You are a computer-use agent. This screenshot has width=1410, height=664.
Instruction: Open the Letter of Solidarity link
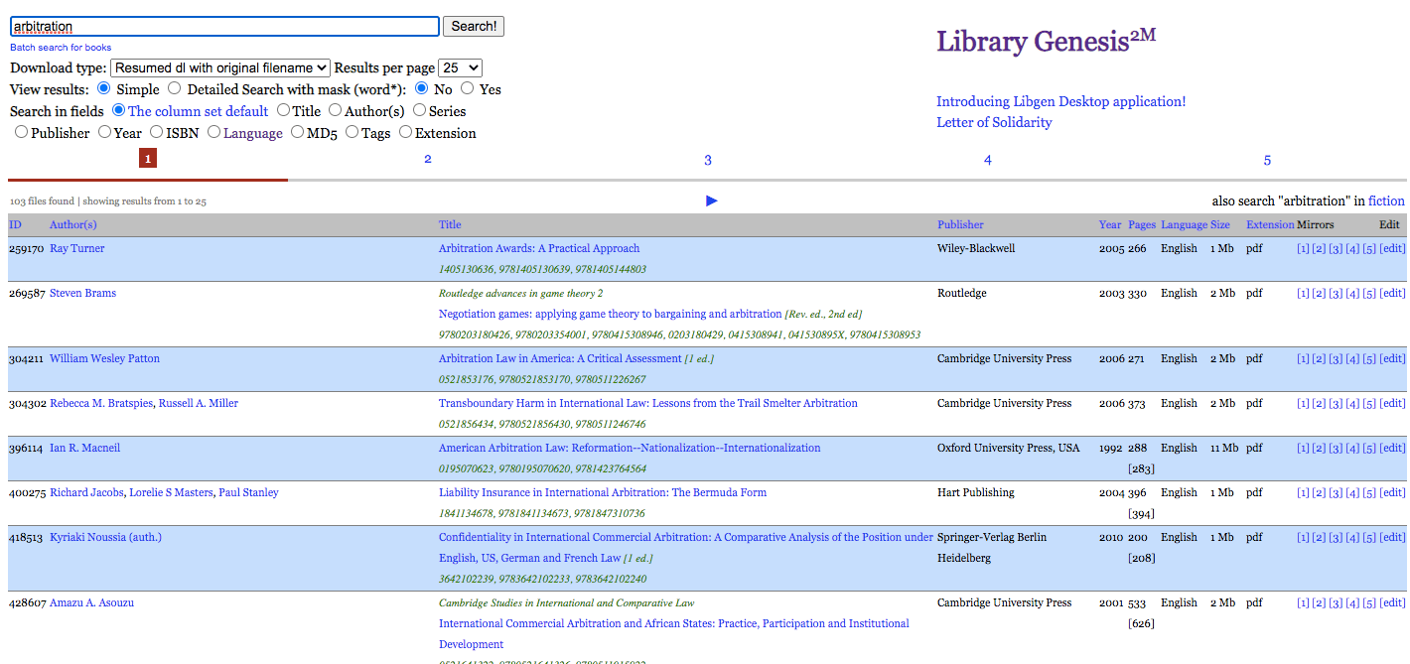(994, 122)
